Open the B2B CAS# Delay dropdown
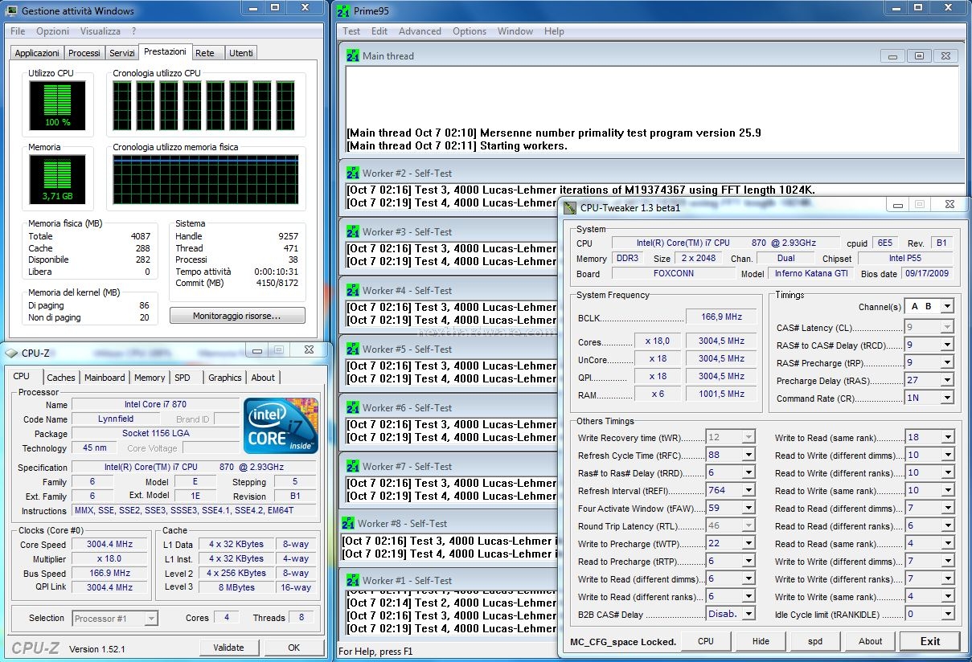 [x=748, y=614]
